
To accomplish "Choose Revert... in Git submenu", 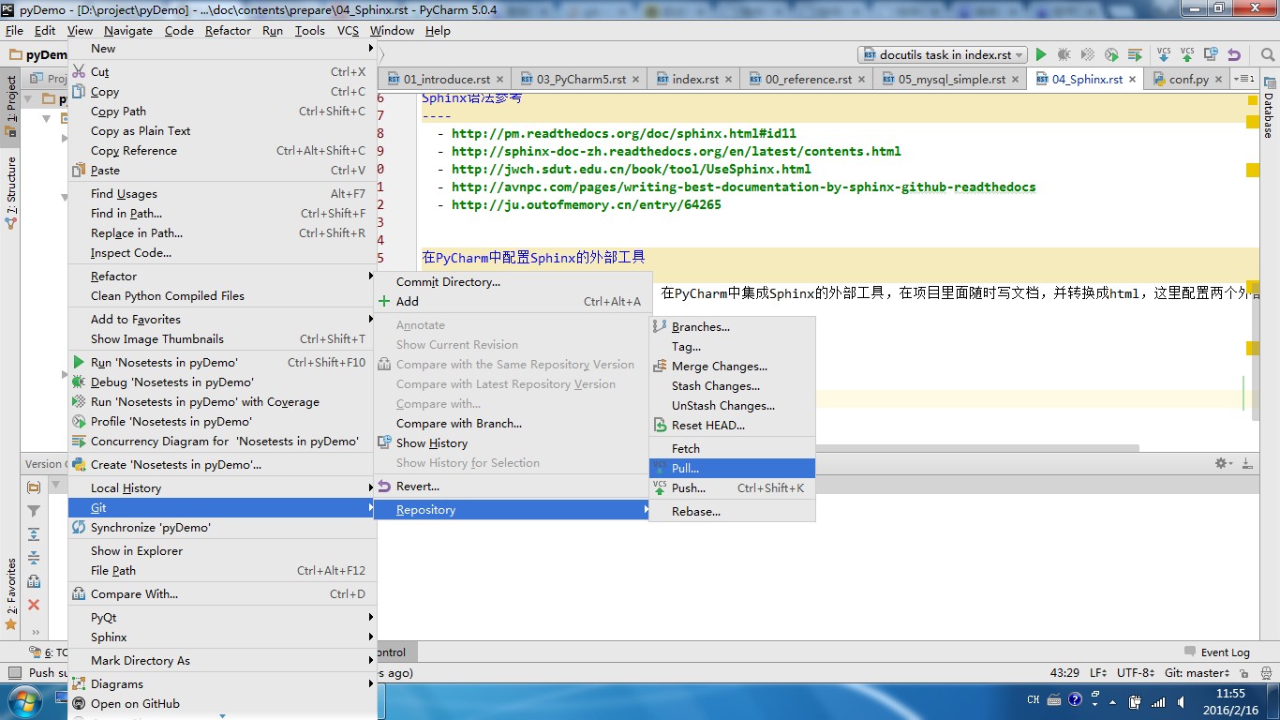I will pos(513,487).
